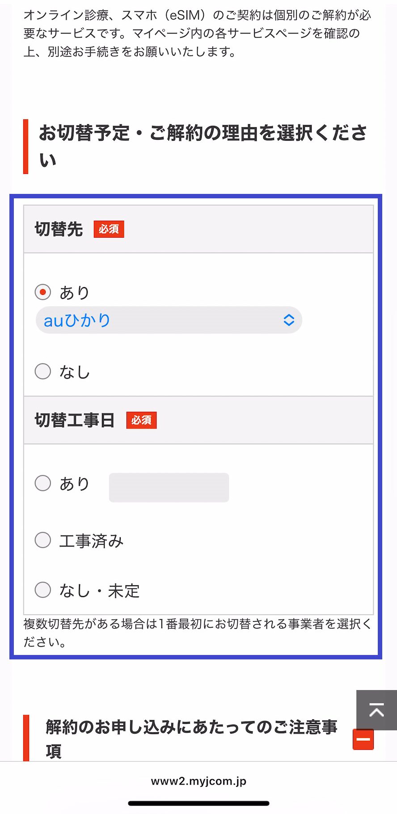
Task: Click the 切替工事日 section header label
Action: pos(75,420)
